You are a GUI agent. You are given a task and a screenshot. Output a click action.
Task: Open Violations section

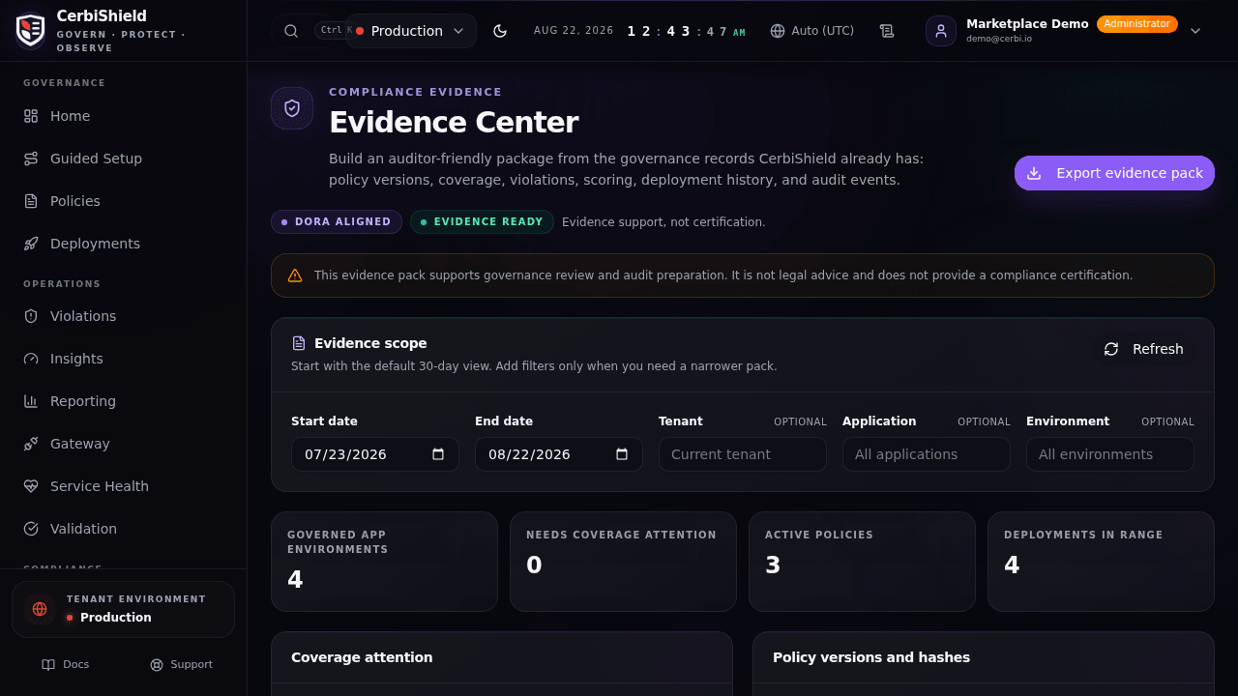[124, 316]
